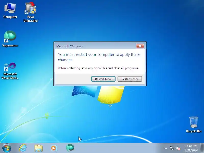The width and height of the screenshot is (204, 153).
Task: Select the Microsoft Visual Studio desktop shortcut
Action: click(x=10, y=71)
